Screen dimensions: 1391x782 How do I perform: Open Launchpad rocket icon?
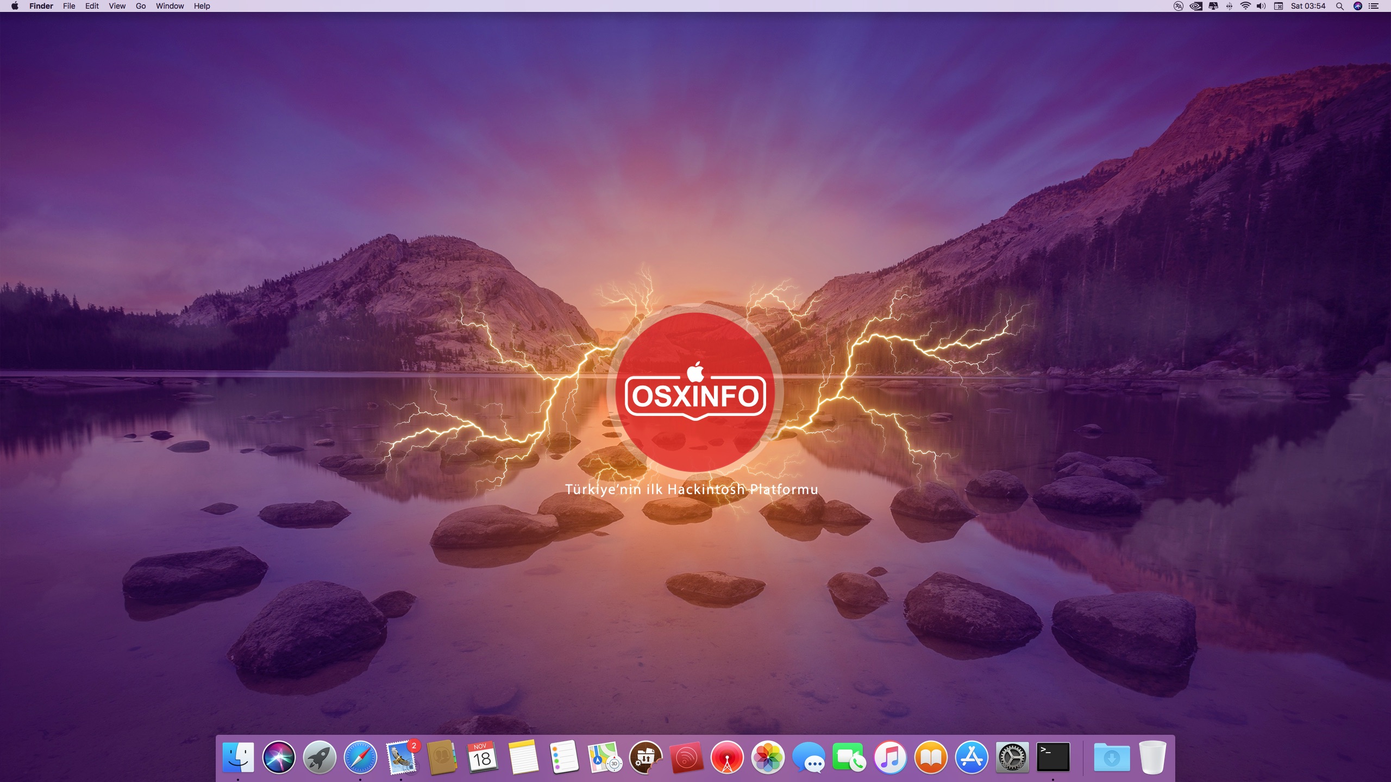pos(319,757)
